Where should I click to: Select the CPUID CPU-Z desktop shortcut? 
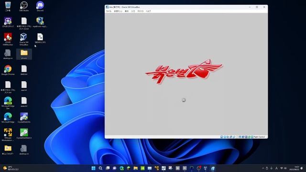[8, 22]
